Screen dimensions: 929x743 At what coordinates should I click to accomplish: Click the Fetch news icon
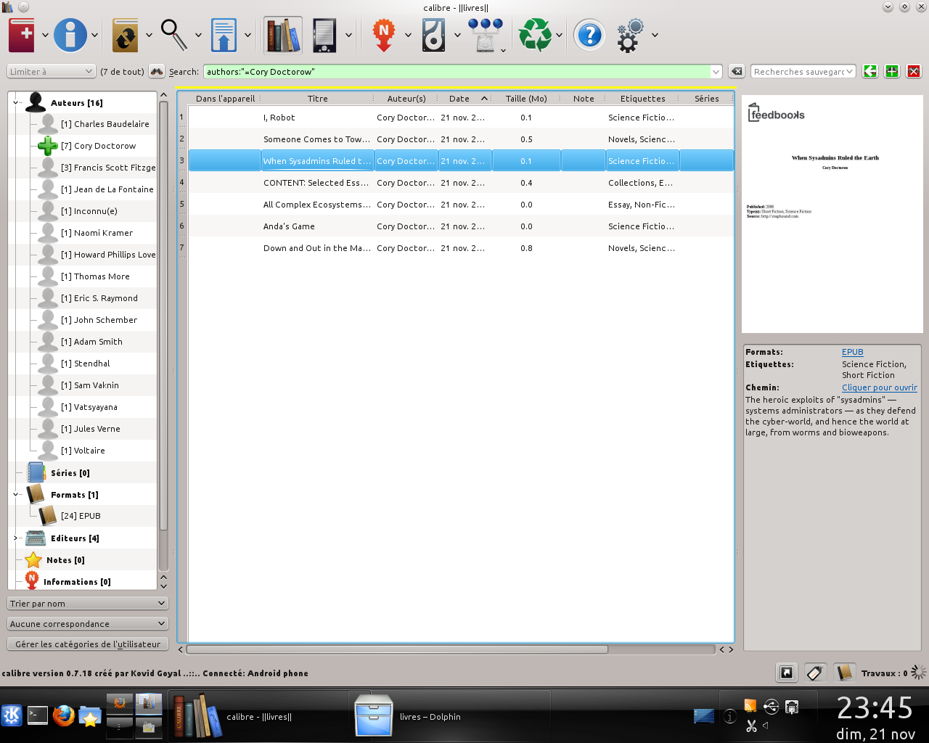pyautogui.click(x=384, y=34)
